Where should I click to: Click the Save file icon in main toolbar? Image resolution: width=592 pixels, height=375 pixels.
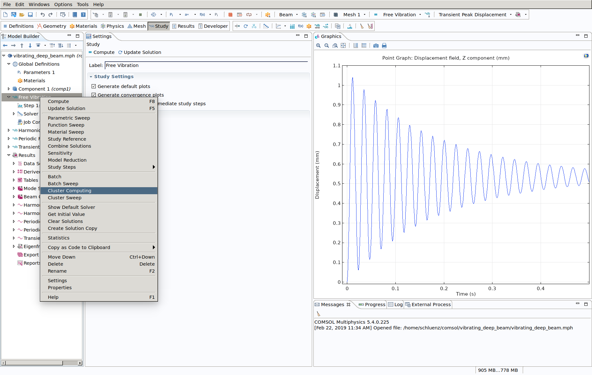tap(30, 15)
